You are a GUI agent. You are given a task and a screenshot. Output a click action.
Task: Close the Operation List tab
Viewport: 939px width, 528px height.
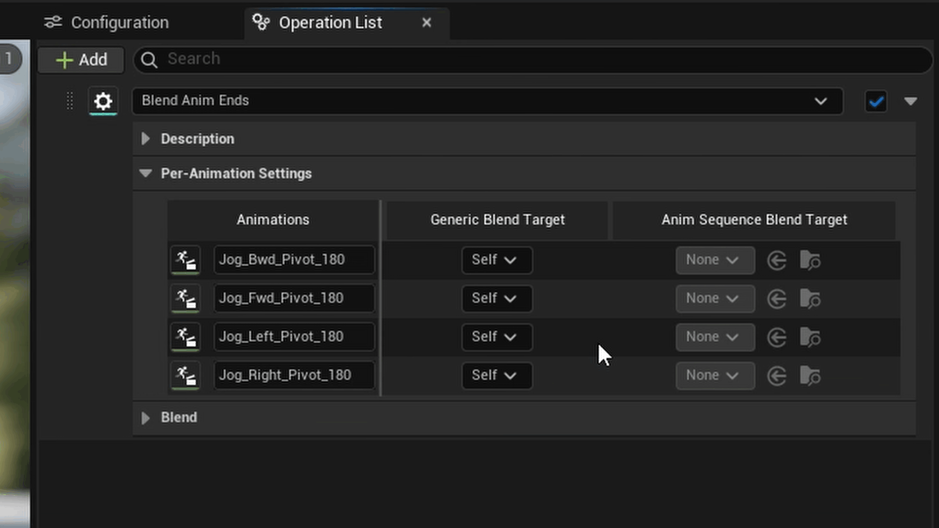click(426, 22)
